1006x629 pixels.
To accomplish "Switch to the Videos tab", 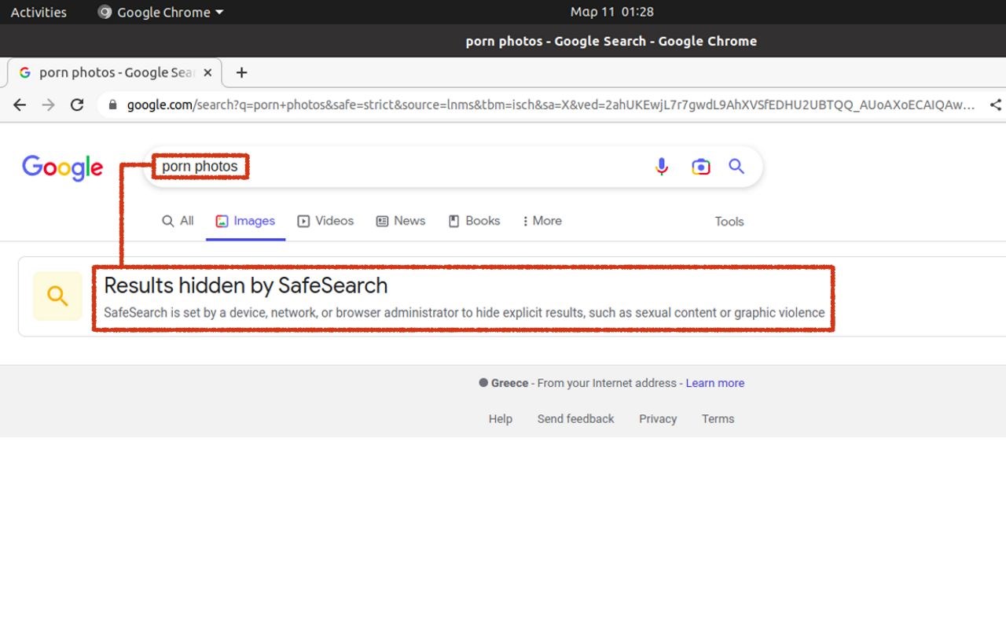I will click(x=325, y=221).
